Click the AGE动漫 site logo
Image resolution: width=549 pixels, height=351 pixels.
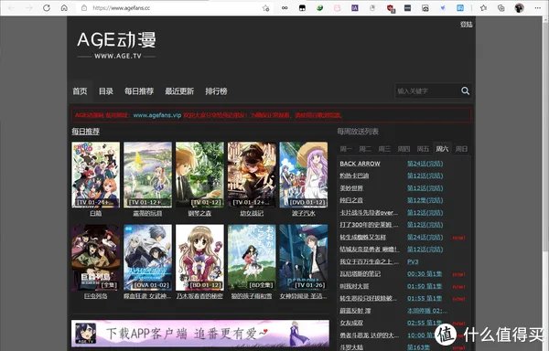pyautogui.click(x=116, y=45)
